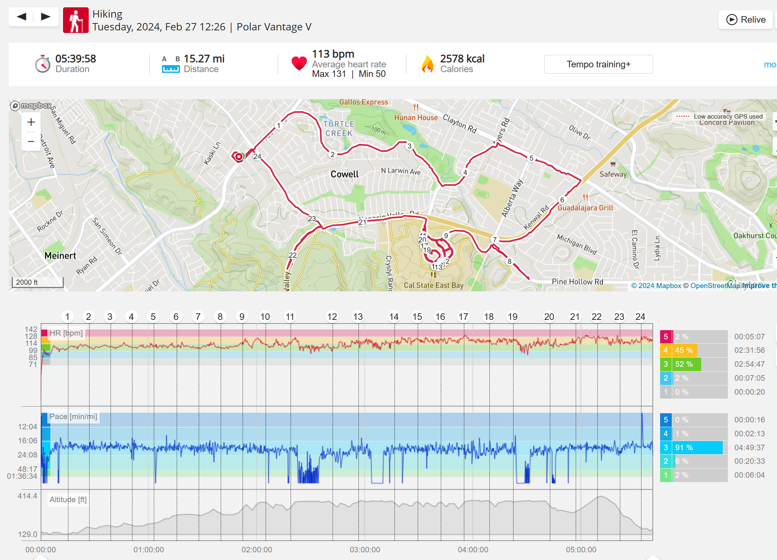777x560 pixels.
Task: Click the Altitude [ft] graph label
Action: (68, 500)
